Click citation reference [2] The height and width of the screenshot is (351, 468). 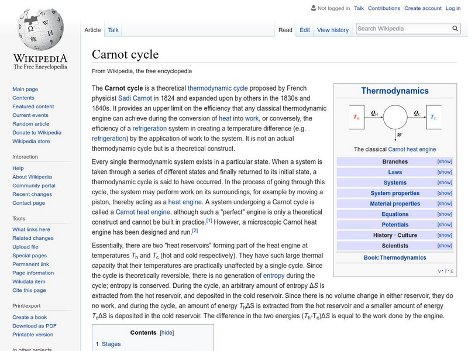(195, 230)
